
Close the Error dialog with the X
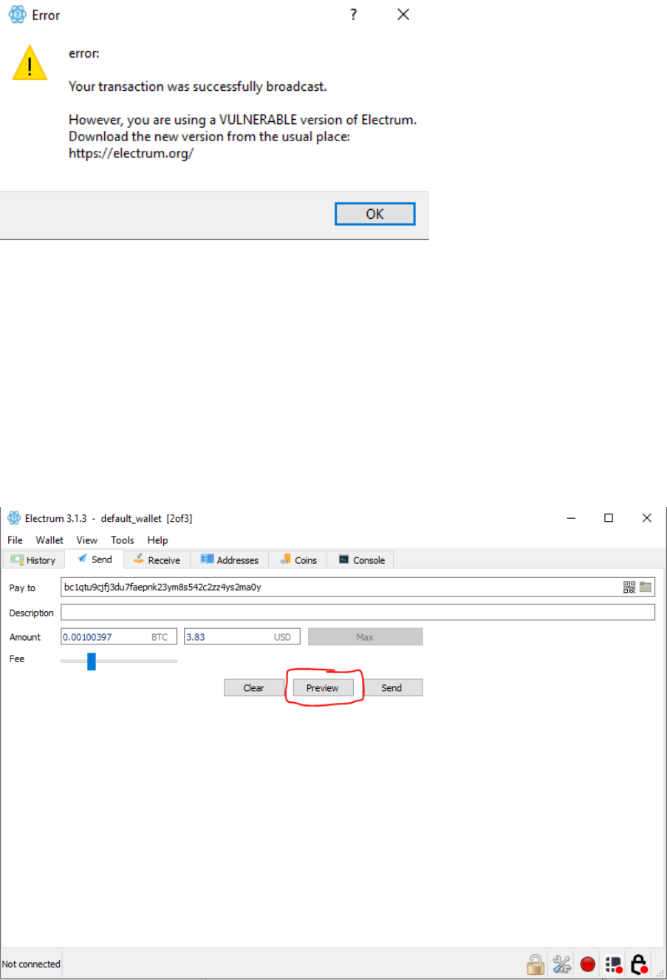coord(403,14)
